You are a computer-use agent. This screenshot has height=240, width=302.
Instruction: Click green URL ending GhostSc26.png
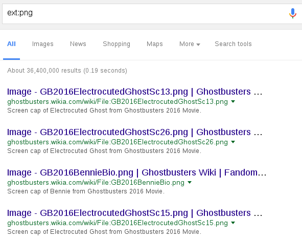(118, 142)
